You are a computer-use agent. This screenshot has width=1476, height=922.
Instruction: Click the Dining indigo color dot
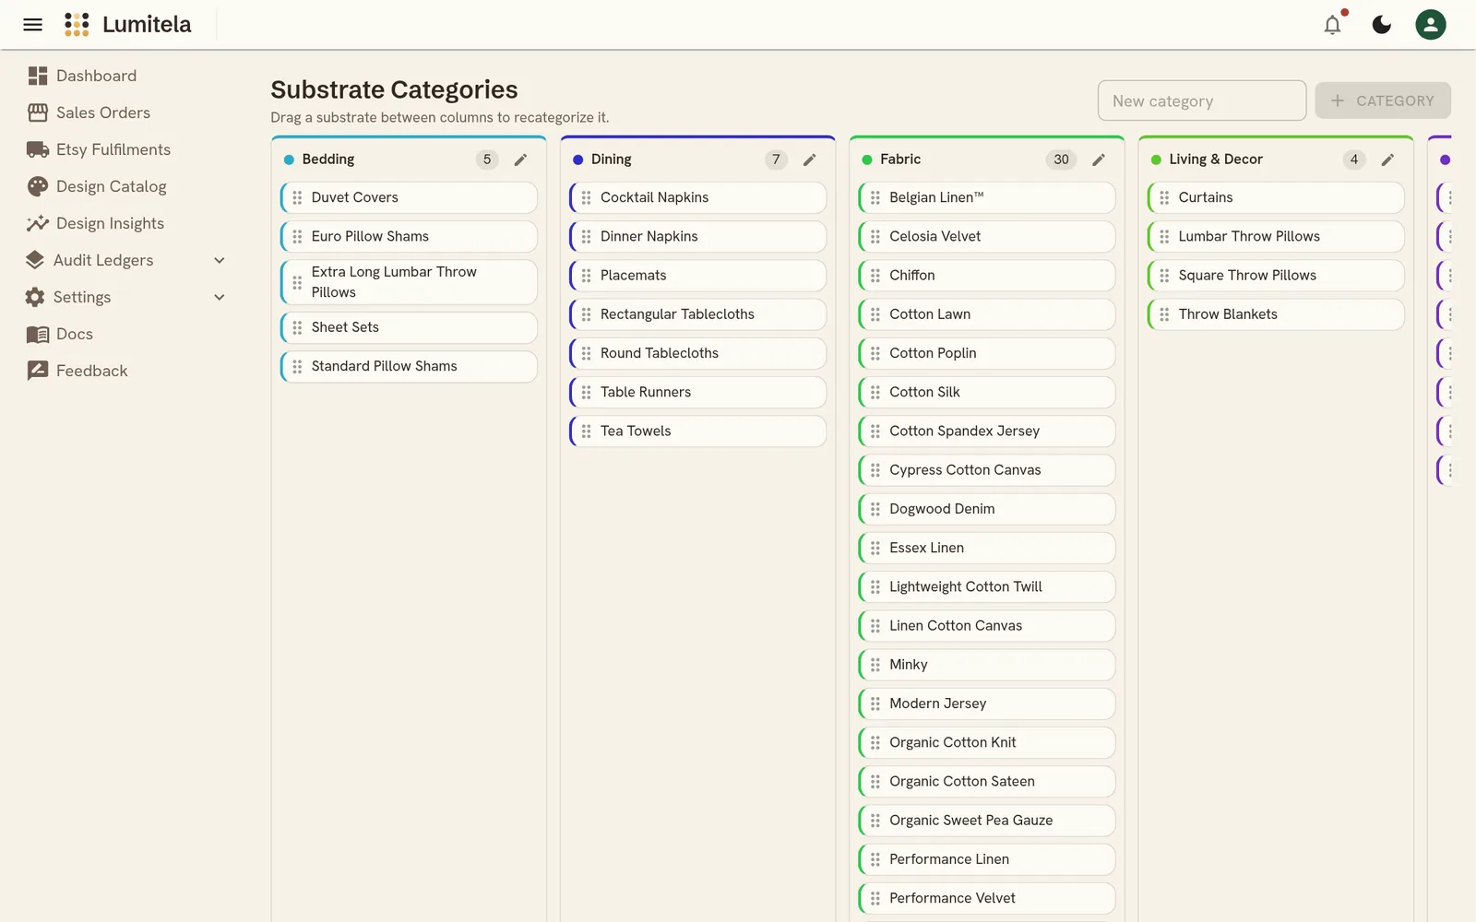click(578, 160)
